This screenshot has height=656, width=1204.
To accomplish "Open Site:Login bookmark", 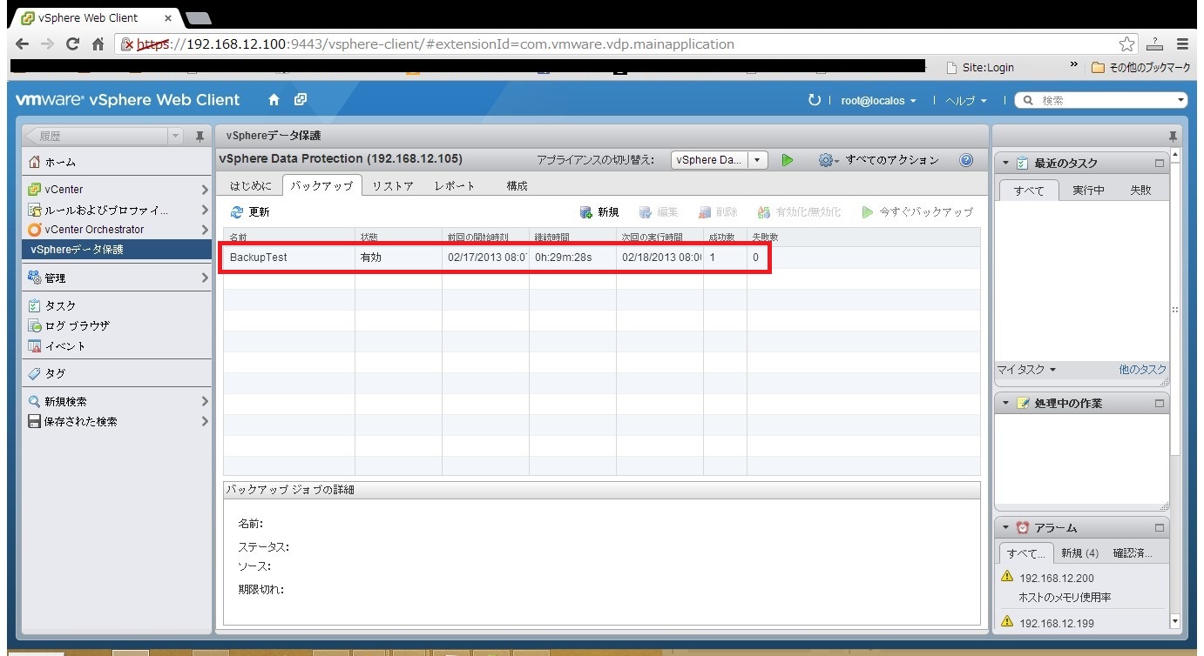I will click(x=981, y=68).
